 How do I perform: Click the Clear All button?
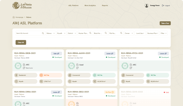click(21, 43)
